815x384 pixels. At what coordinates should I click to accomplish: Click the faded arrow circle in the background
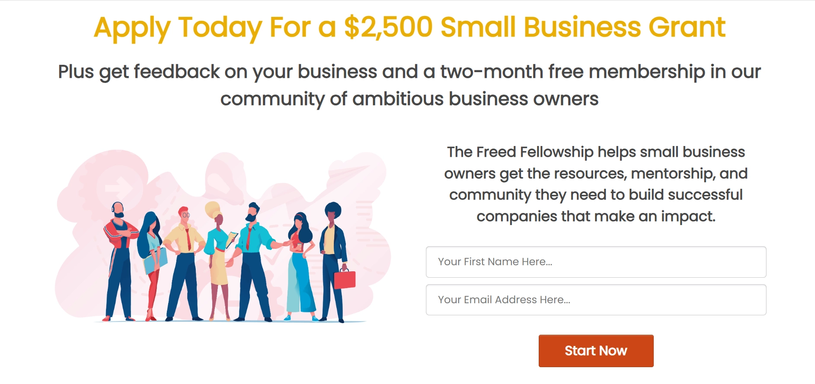coord(119,188)
